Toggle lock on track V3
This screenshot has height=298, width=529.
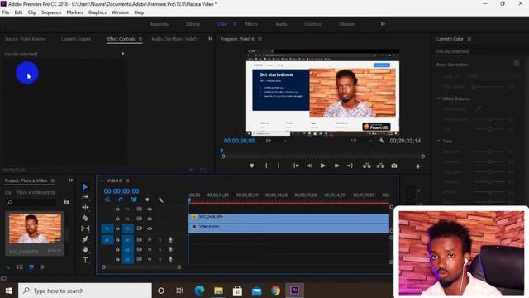coord(117,209)
